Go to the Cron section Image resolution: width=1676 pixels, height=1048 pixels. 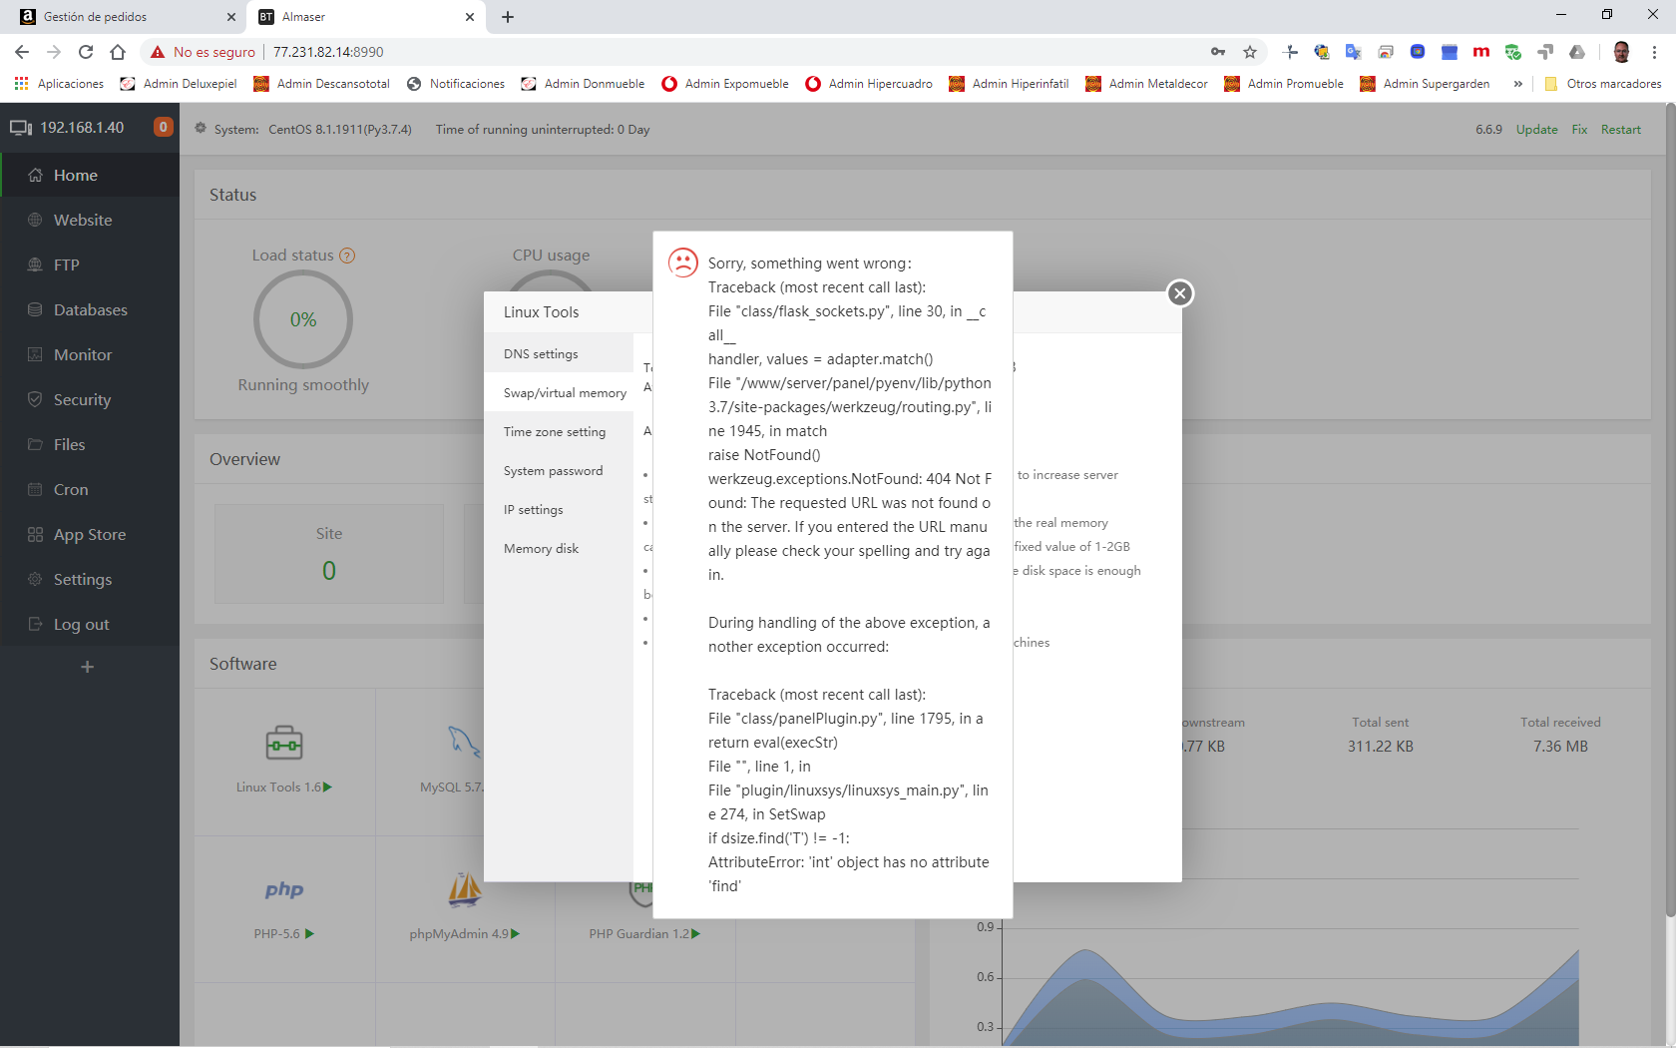(x=90, y=489)
